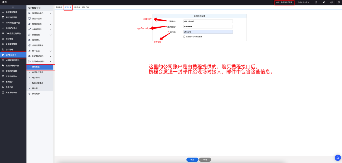The height and width of the screenshot is (163, 342).
Task: Toggle 是否允许公司单独配置 checkbox
Action: coord(185,37)
